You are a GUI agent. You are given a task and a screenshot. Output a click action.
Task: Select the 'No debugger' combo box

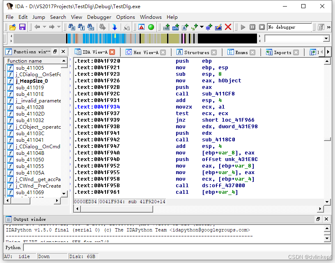[289, 27]
